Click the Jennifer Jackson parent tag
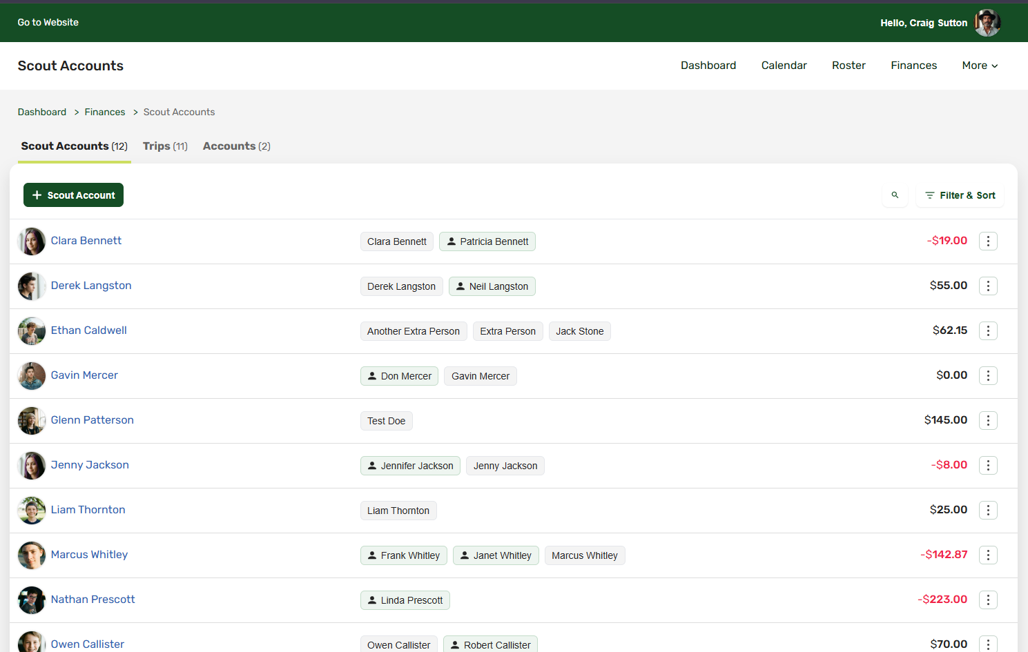The width and height of the screenshot is (1028, 652). pyautogui.click(x=410, y=466)
